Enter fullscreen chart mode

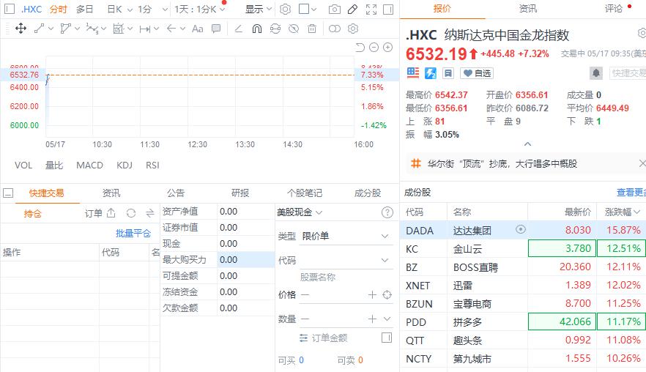[371, 9]
